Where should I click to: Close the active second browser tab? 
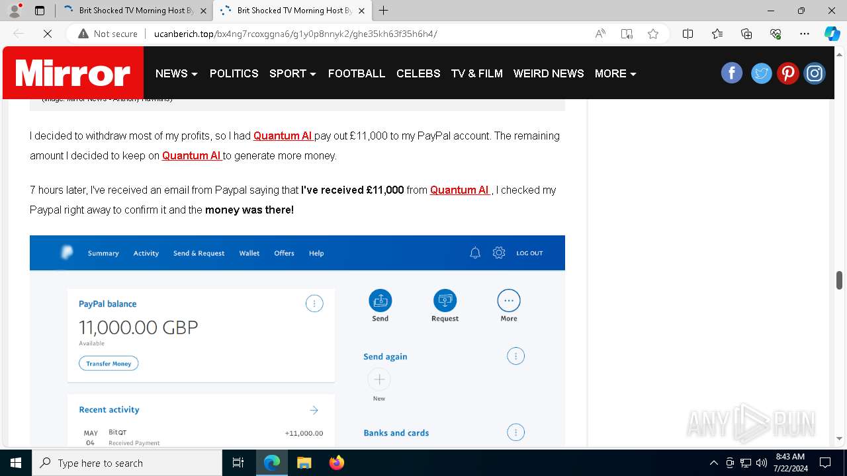coord(361,11)
